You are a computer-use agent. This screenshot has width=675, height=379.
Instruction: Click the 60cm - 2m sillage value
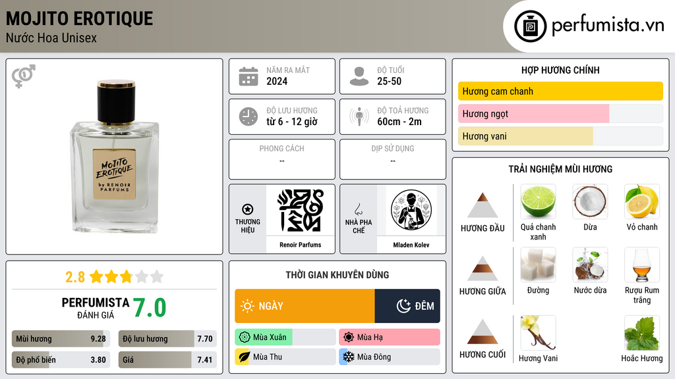click(399, 122)
